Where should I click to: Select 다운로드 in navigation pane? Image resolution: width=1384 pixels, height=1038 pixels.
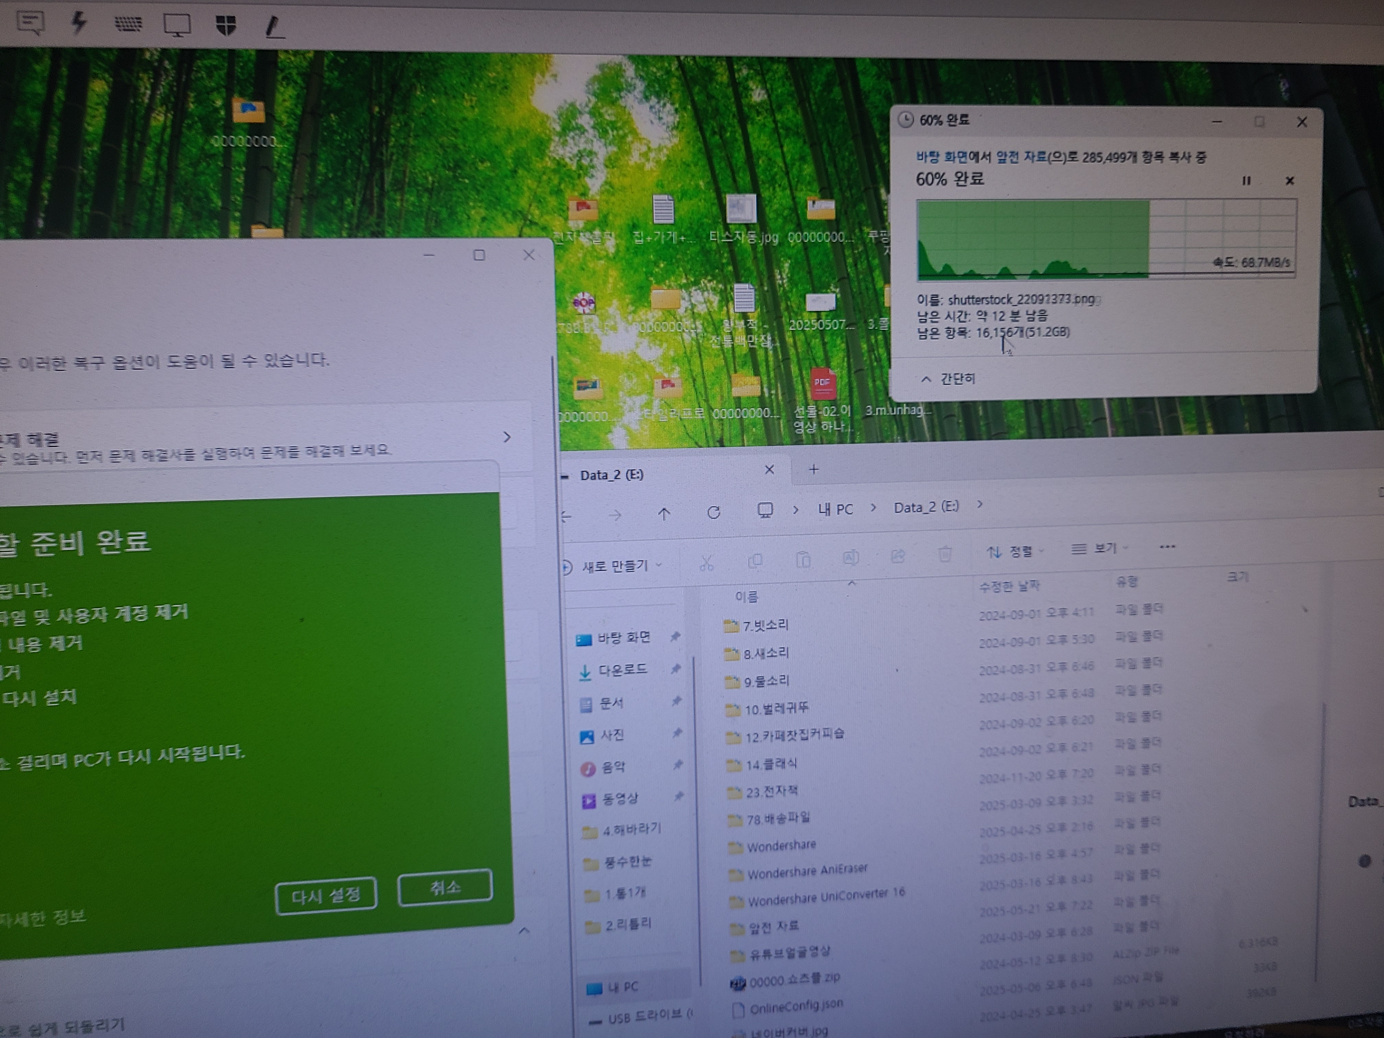pyautogui.click(x=622, y=670)
